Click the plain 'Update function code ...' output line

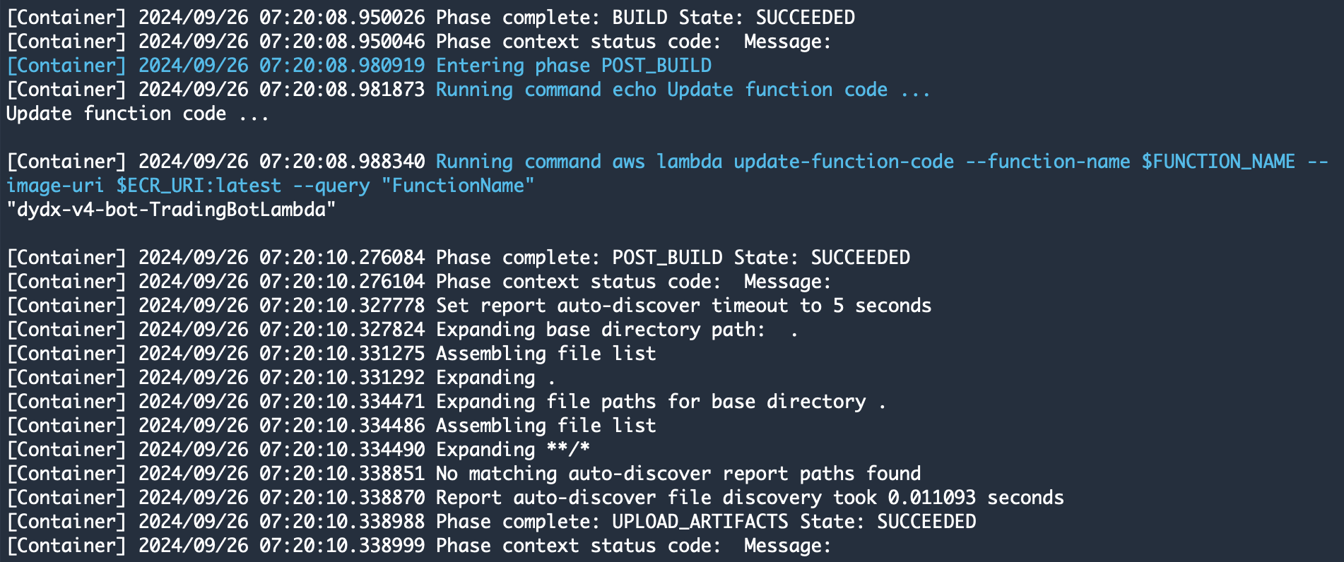pos(138,114)
